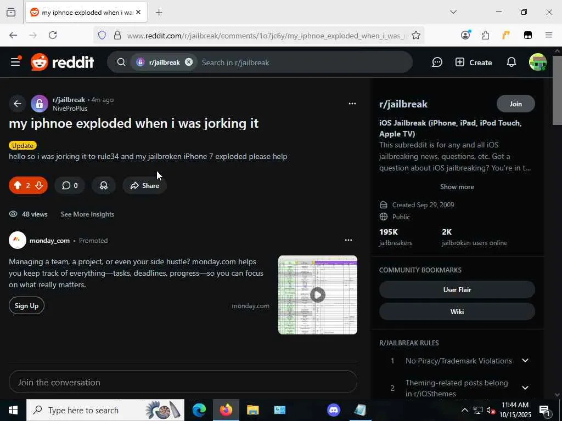Open the monday.com link in ad

(x=250, y=306)
